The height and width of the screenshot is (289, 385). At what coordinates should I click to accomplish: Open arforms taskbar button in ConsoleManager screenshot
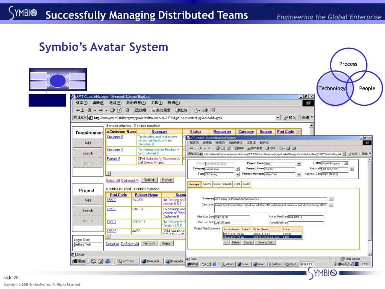[x=127, y=261]
